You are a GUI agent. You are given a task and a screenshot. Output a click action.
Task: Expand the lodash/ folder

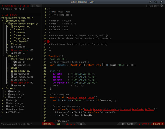pyautogui.click(x=10, y=33)
